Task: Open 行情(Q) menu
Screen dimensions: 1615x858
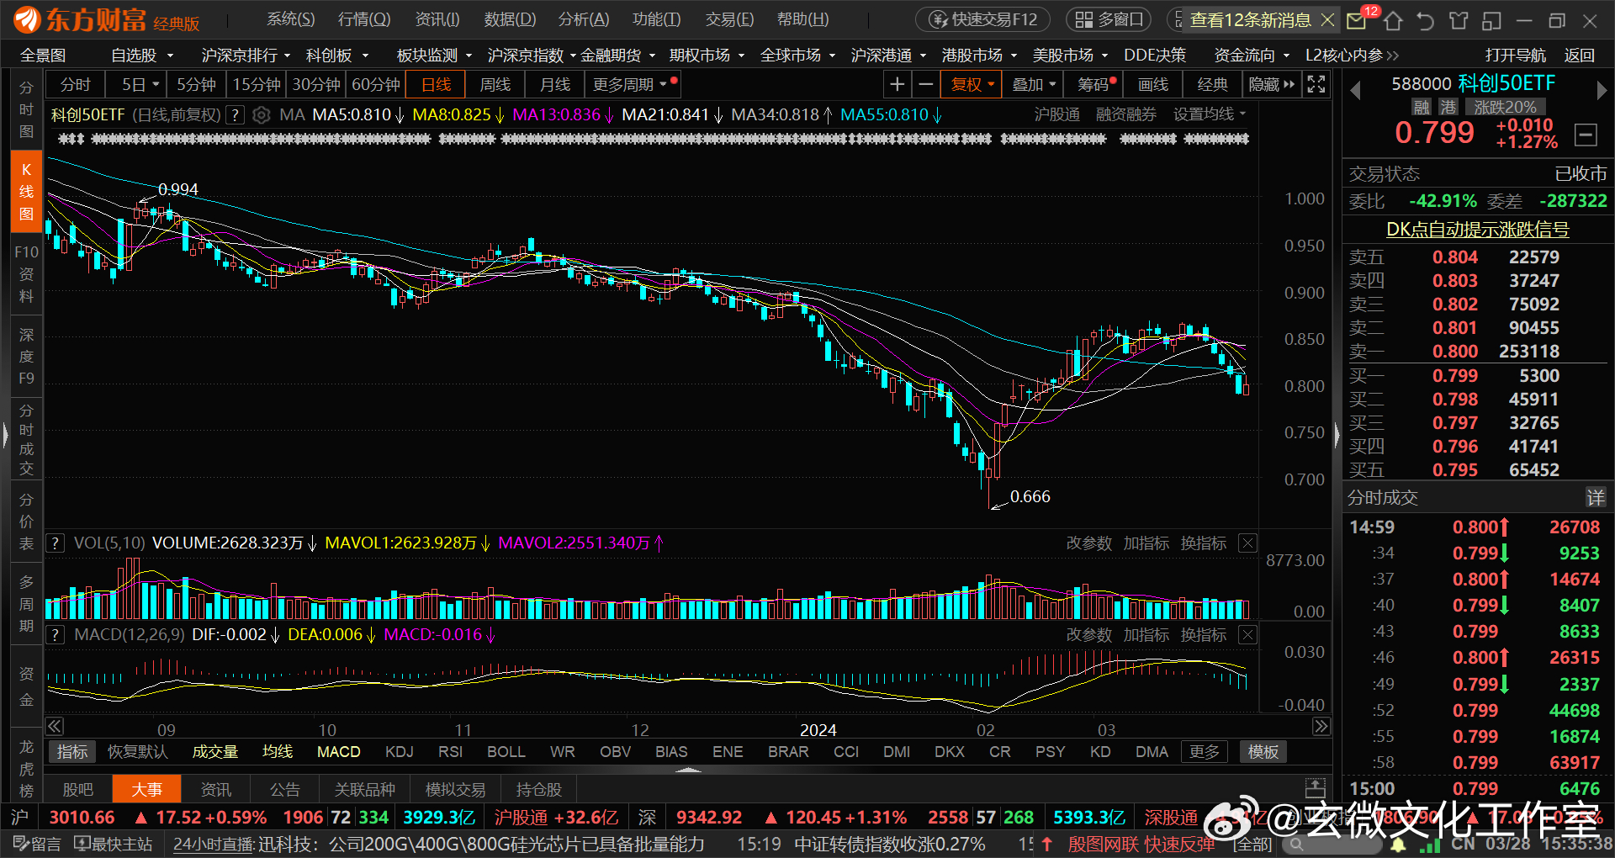Action: pos(364,19)
